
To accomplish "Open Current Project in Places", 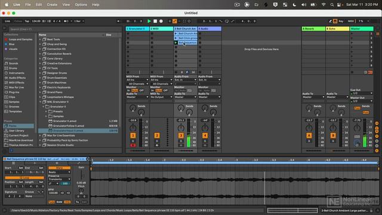I will [x=19, y=136].
